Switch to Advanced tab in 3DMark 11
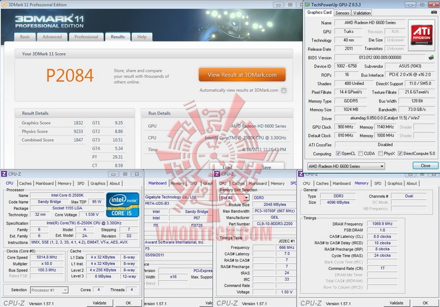 (x=52, y=37)
